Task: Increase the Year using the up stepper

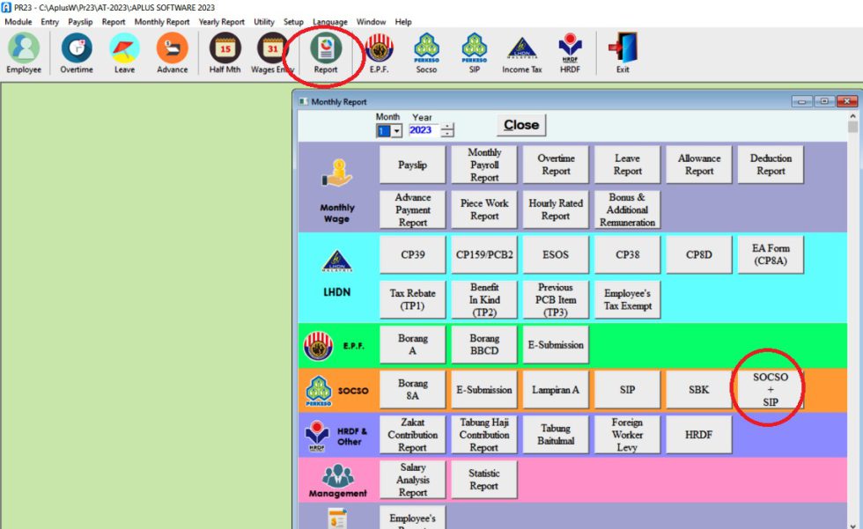Action: coord(446,127)
